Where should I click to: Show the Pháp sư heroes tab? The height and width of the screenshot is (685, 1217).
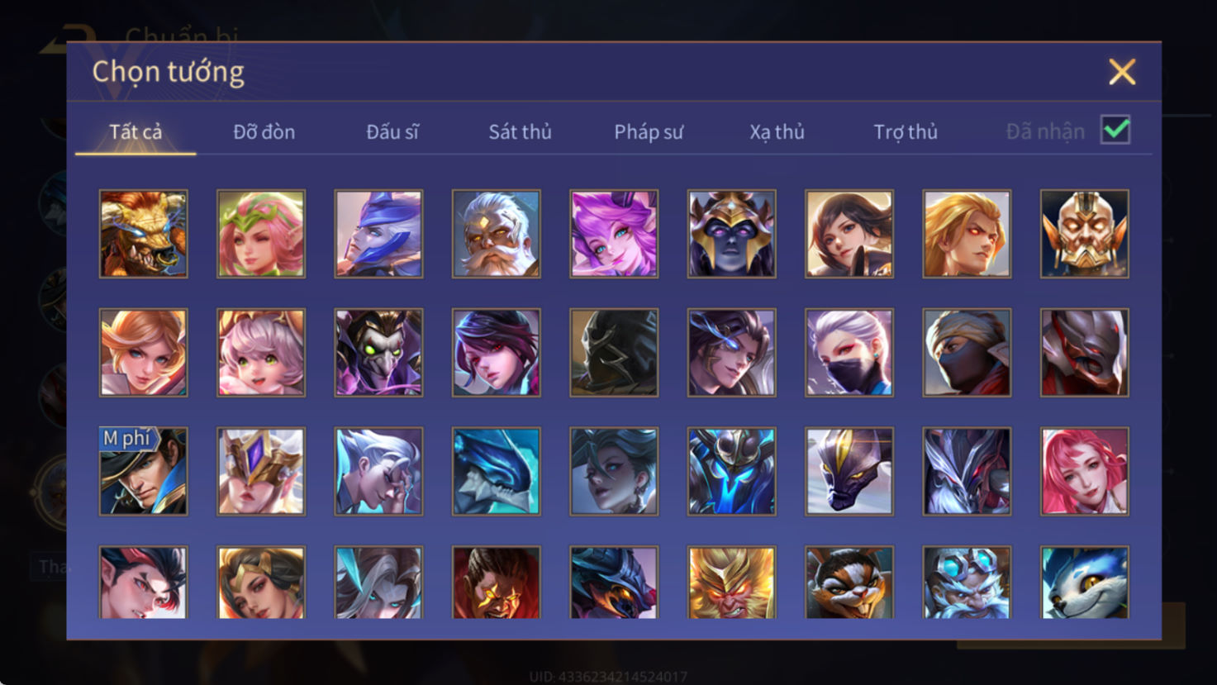[649, 132]
